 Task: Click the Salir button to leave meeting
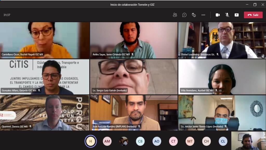pyautogui.click(x=253, y=15)
